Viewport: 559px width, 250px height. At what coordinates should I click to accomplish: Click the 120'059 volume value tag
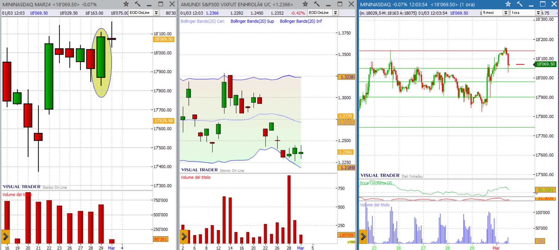346,235
